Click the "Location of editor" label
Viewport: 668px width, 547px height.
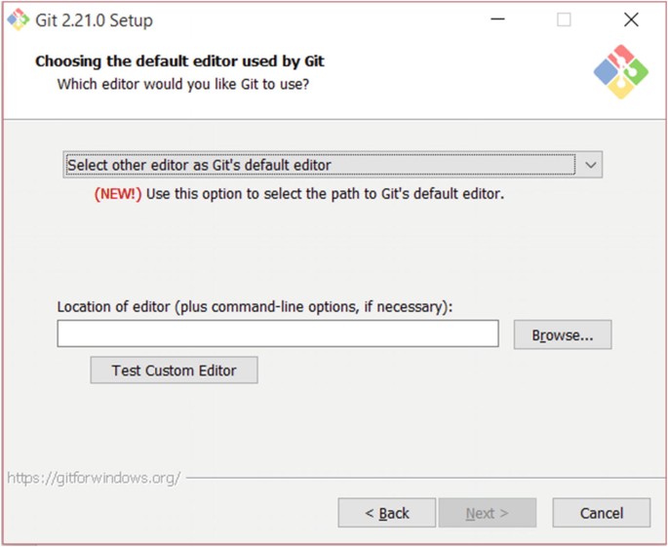255,306
